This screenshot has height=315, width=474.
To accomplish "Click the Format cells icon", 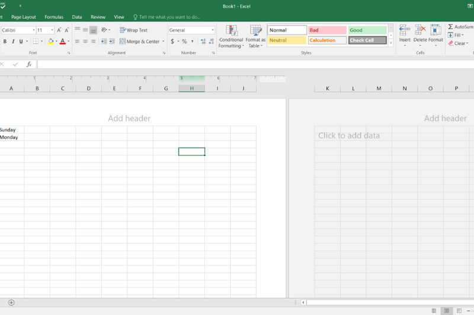I will (435, 30).
